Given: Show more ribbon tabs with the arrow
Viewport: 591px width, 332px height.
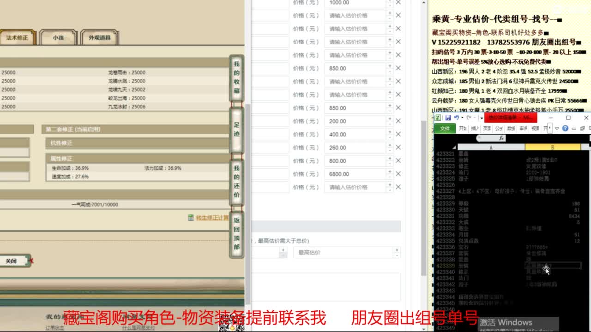Looking at the screenshot, I should pos(550,128).
